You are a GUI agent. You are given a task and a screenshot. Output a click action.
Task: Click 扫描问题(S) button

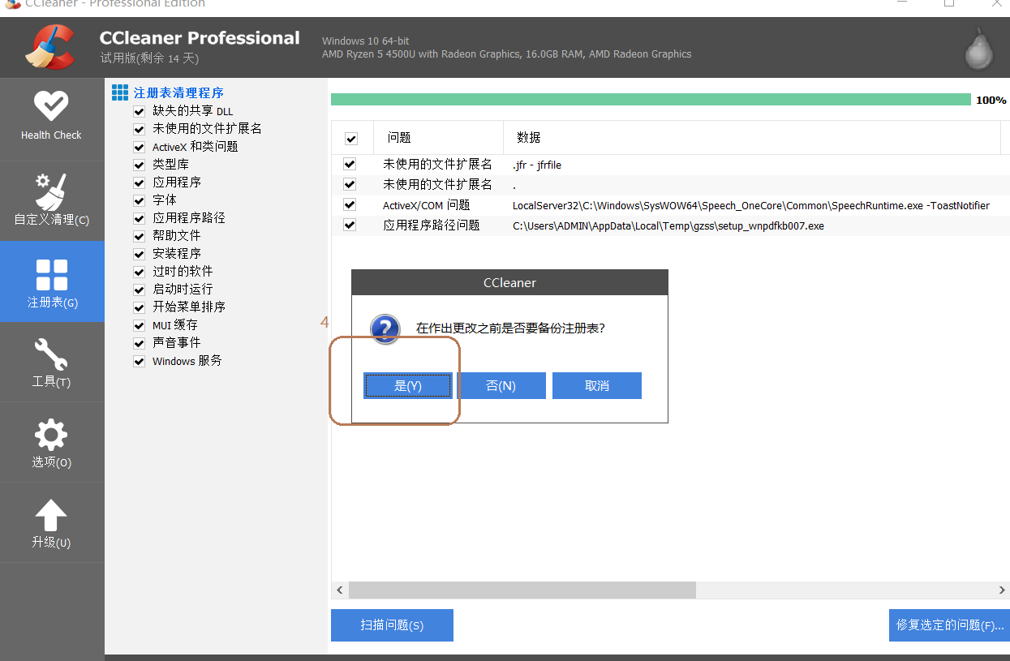pyautogui.click(x=392, y=625)
